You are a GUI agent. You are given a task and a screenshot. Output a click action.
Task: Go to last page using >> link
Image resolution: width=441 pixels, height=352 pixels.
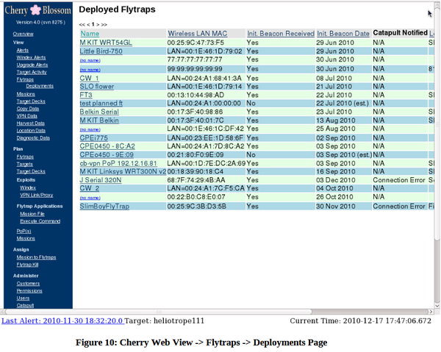104,25
